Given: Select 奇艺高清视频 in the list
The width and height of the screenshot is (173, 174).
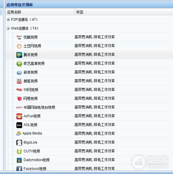Looking at the screenshot, I should click(34, 64).
